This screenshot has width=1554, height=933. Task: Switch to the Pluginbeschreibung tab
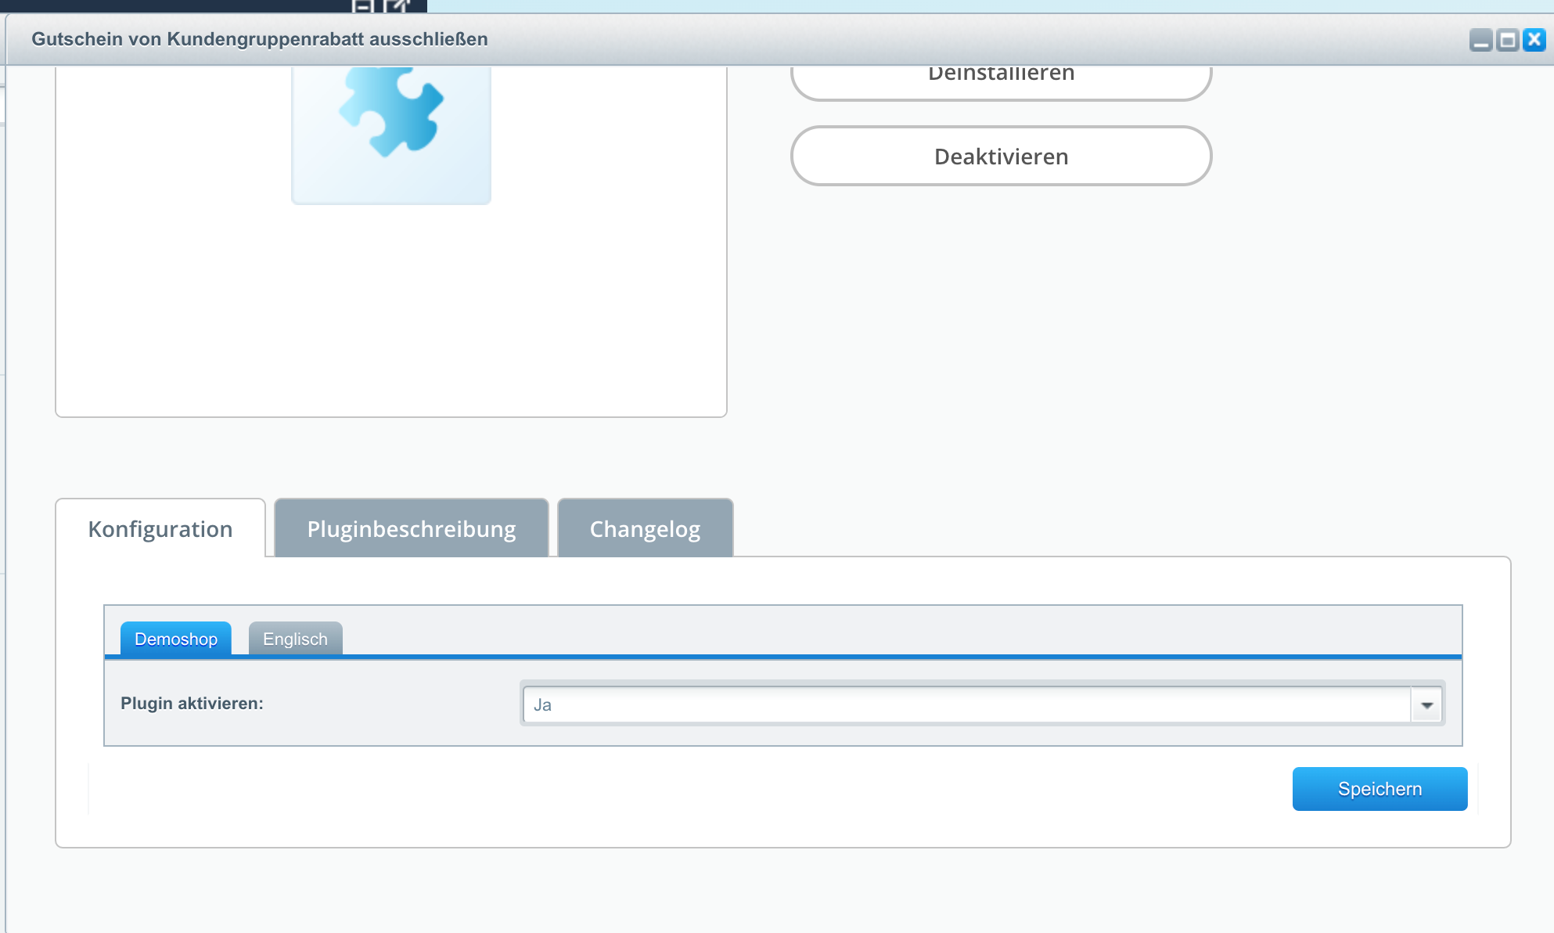pyautogui.click(x=412, y=528)
